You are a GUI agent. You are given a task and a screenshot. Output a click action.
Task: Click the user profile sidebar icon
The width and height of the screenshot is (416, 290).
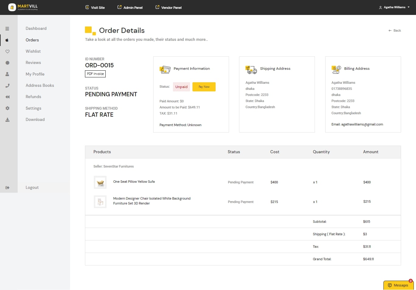(7, 74)
